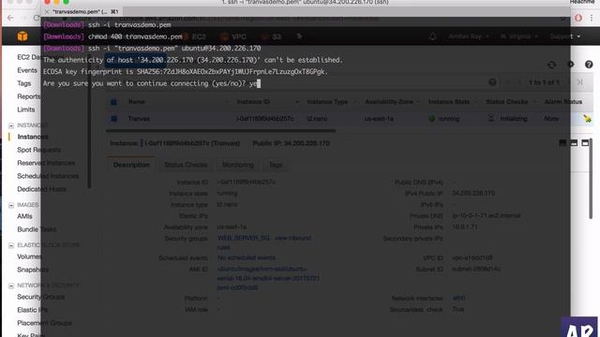Switch to the Tags tab in details

[276, 165]
